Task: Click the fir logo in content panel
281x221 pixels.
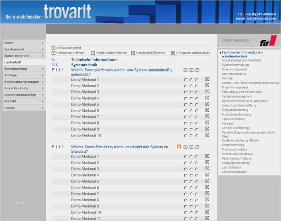Action: 268,41
